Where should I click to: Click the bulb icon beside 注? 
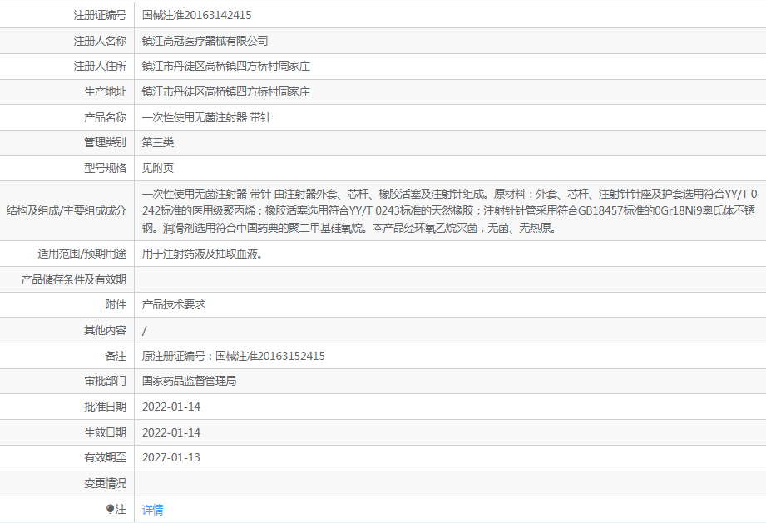[110, 510]
